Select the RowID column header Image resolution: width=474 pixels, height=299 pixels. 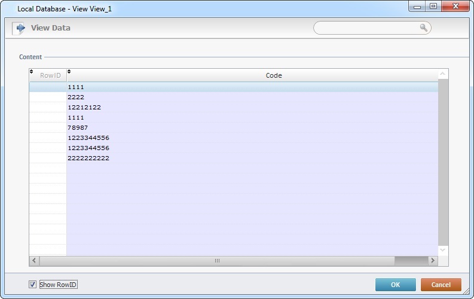click(x=50, y=75)
